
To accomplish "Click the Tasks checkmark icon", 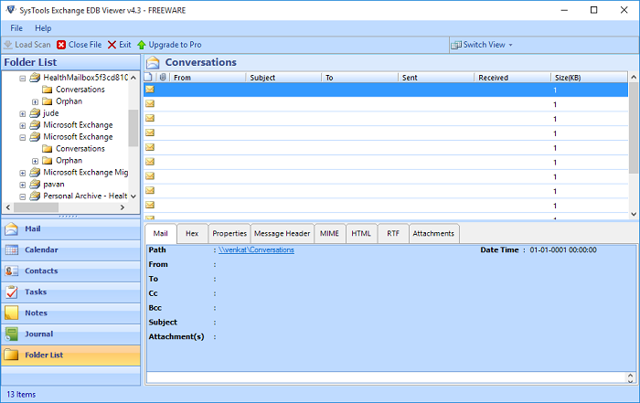I will (x=11, y=292).
